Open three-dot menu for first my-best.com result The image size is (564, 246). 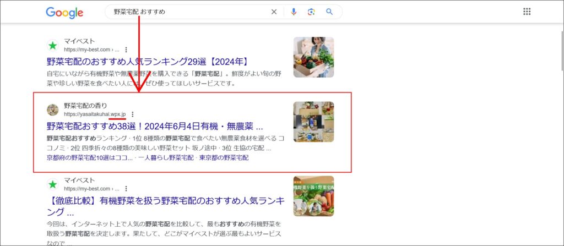tap(126, 50)
